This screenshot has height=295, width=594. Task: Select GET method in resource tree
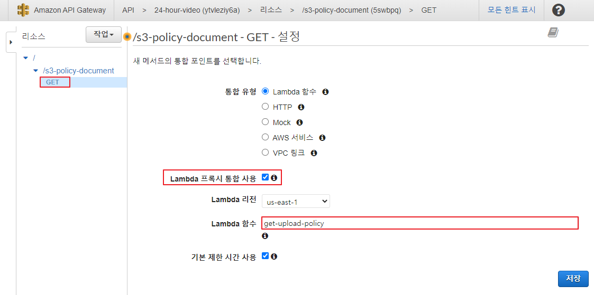[52, 82]
